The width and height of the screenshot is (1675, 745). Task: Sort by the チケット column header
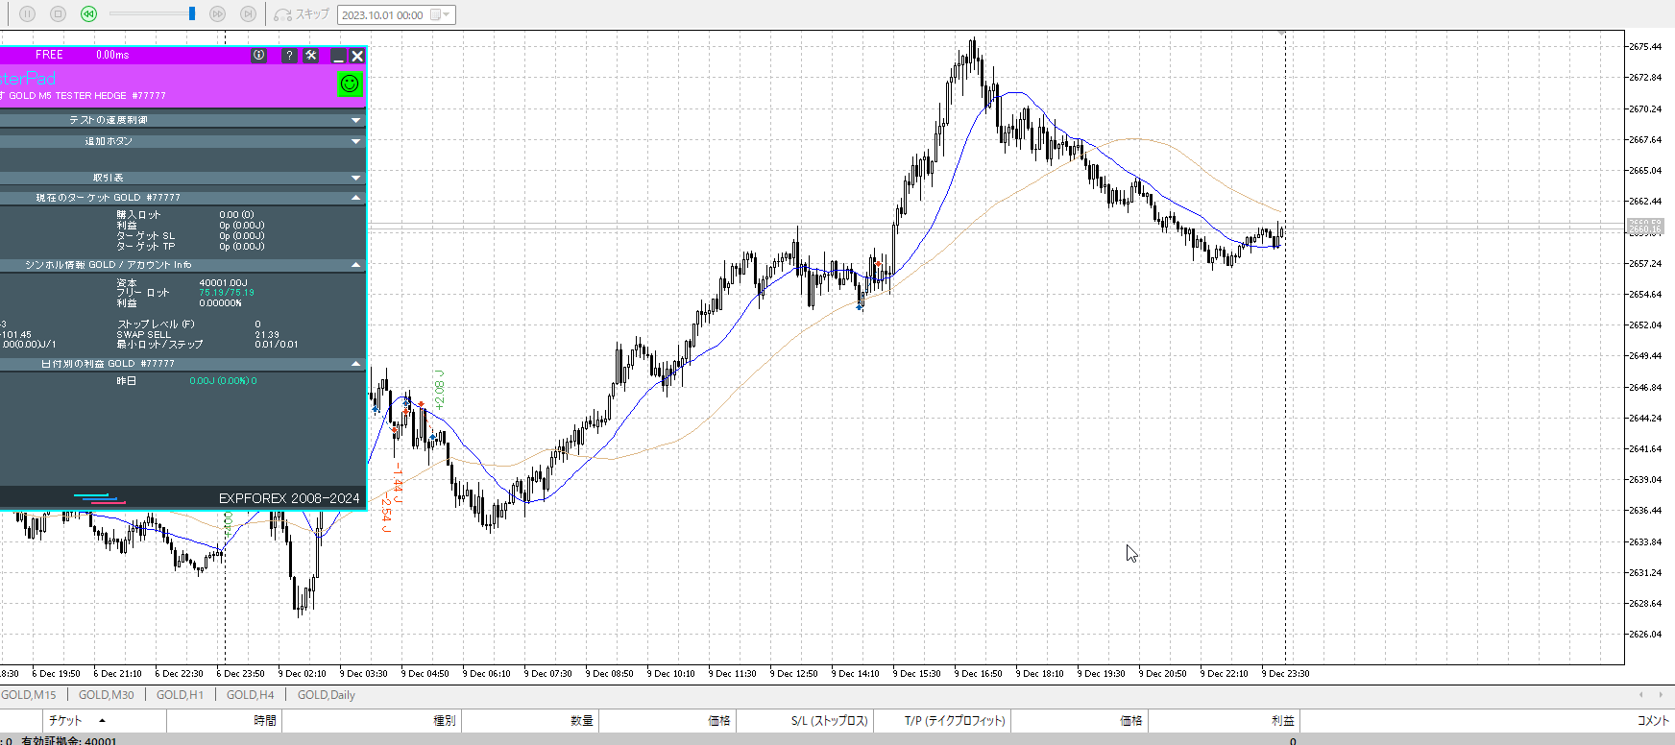tap(66, 720)
